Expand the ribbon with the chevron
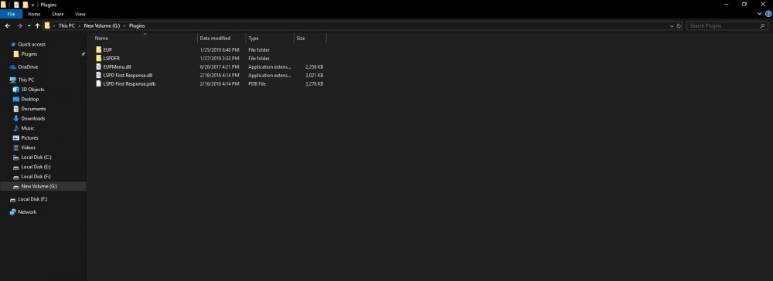The height and width of the screenshot is (281, 773). click(760, 14)
